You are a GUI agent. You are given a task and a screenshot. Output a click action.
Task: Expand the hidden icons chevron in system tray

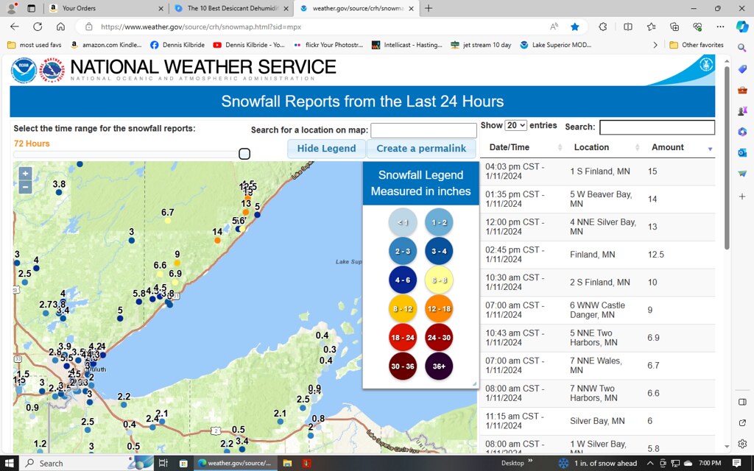tap(651, 463)
